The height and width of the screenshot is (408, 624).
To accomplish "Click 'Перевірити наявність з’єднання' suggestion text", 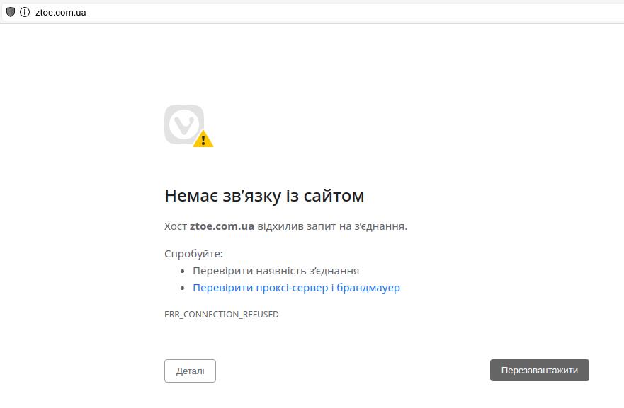I will [276, 270].
